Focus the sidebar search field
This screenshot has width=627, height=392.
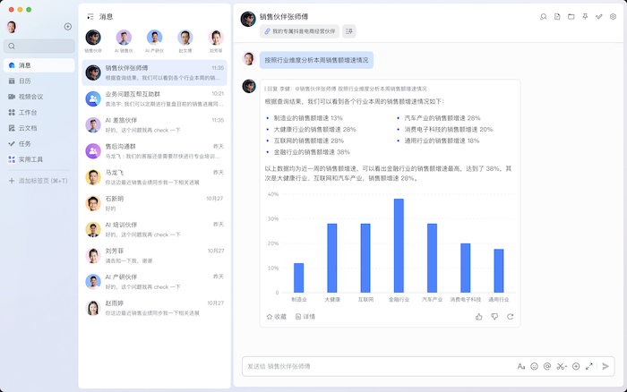39,46
